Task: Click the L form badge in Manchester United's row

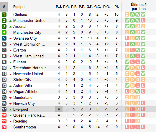Action: (x=143, y=20)
